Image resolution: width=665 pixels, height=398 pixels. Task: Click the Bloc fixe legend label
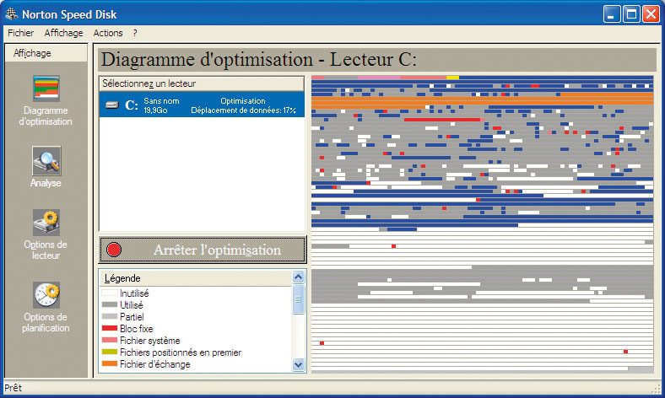[x=136, y=329]
